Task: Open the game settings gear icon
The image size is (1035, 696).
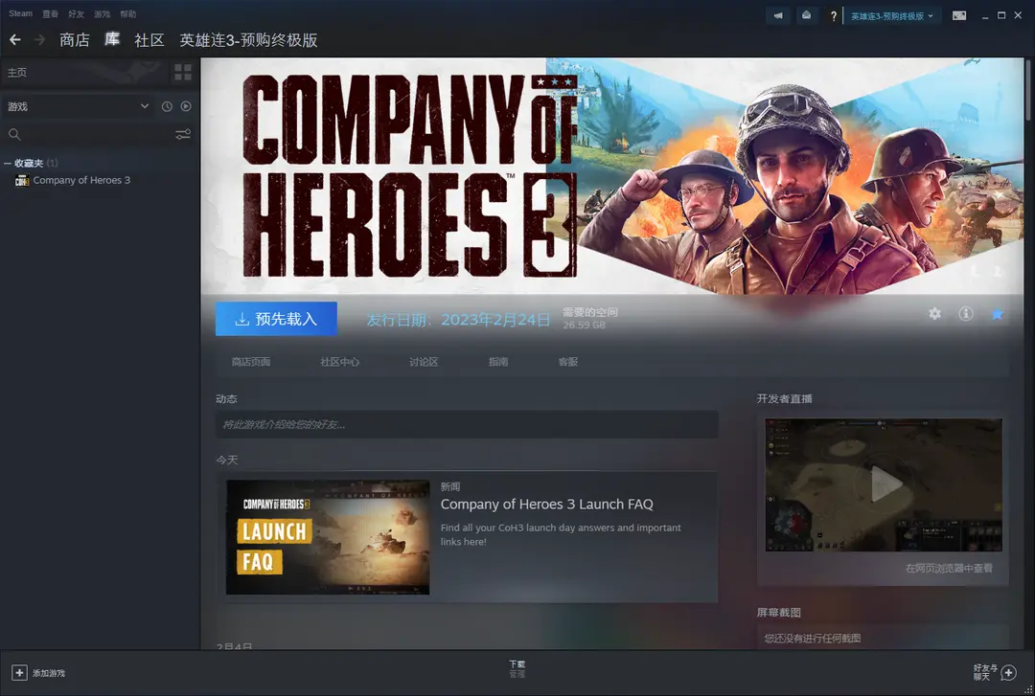Action: (934, 314)
